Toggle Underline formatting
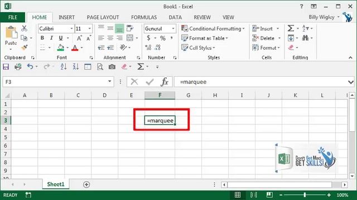Image resolution: width=357 pixels, height=200 pixels. (61, 38)
